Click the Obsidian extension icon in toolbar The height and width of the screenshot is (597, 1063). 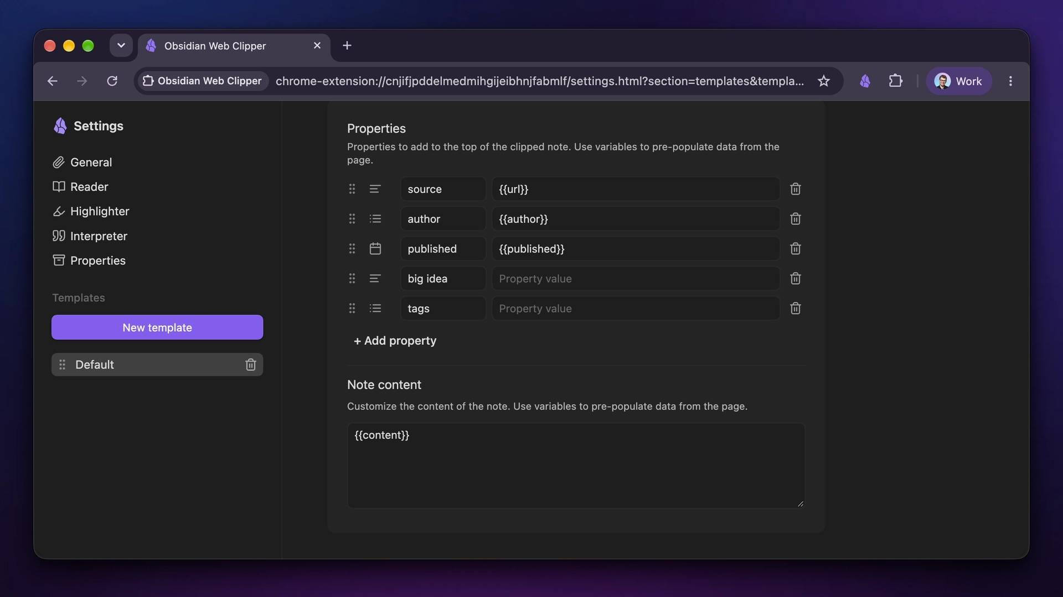point(865,81)
